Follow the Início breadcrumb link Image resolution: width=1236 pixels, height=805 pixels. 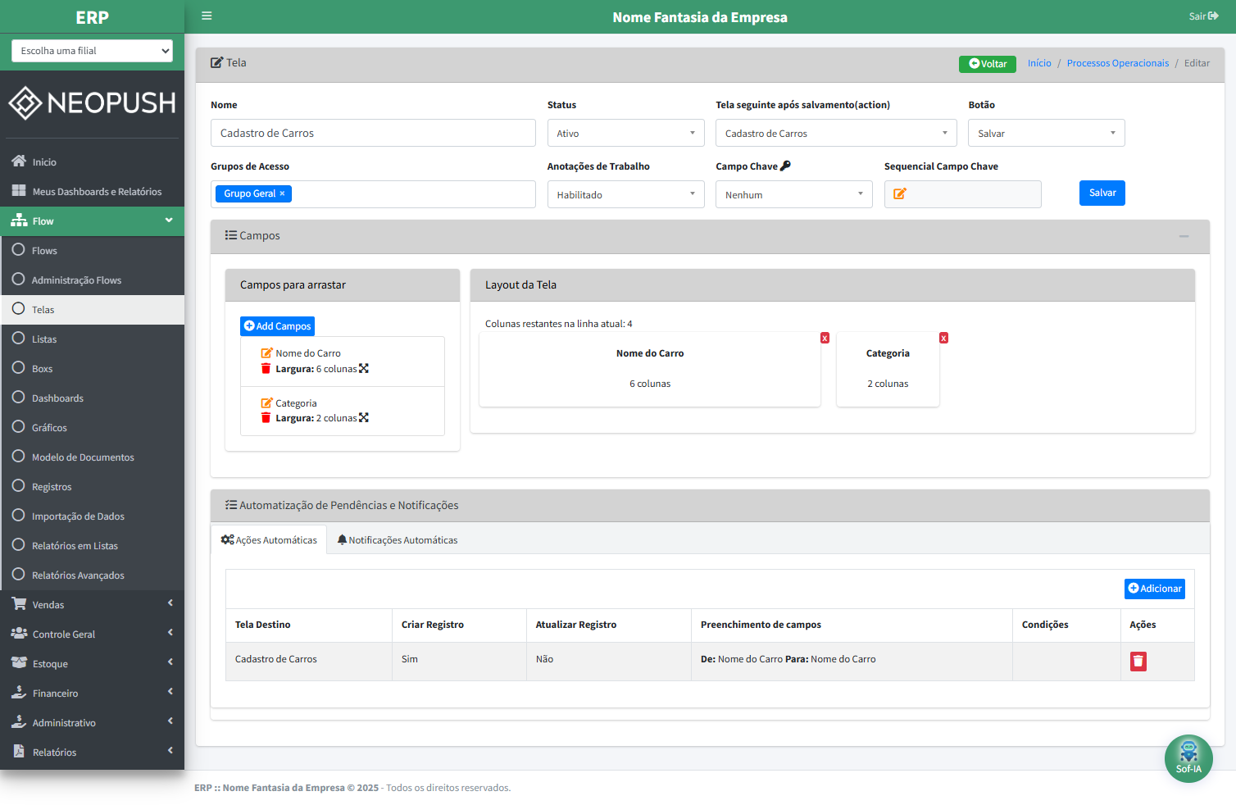pyautogui.click(x=1039, y=63)
